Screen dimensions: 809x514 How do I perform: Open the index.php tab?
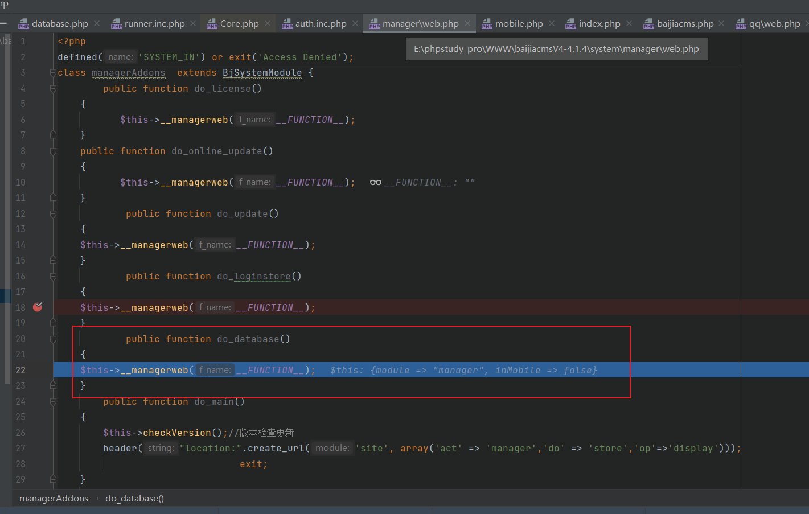coord(599,23)
